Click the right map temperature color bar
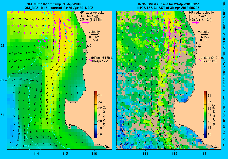The width and height of the screenshot is (228, 159). tap(205, 115)
